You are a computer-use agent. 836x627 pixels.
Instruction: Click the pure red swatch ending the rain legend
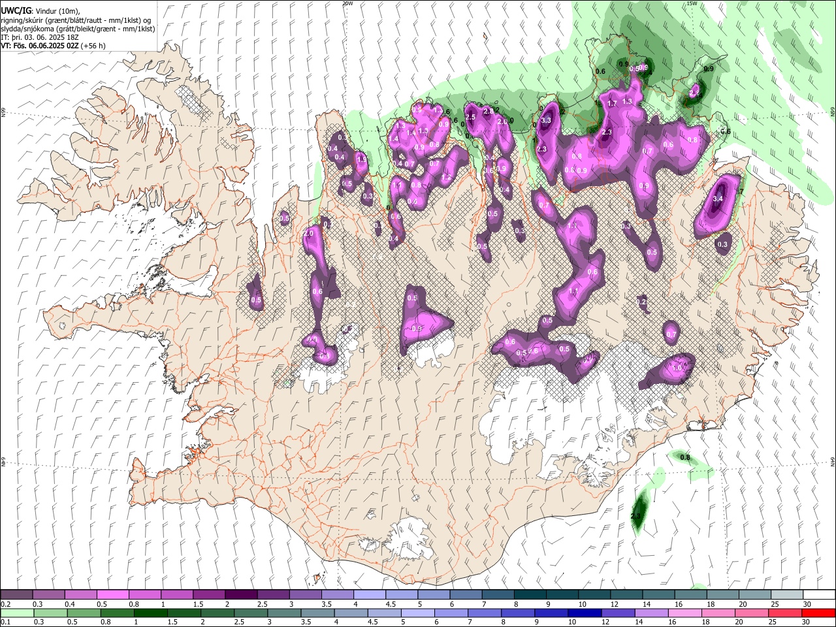pyautogui.click(x=818, y=613)
